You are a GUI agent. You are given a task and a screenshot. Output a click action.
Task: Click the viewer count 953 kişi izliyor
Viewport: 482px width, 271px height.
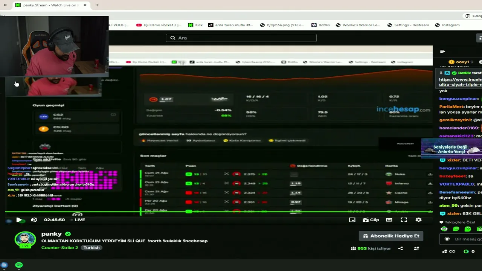pyautogui.click(x=371, y=248)
